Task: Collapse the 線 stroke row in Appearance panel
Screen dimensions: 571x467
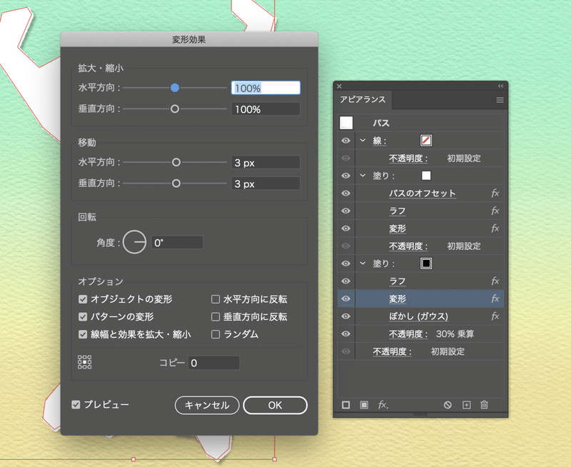Action: coord(363,140)
